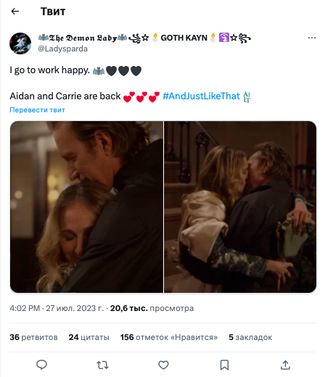This screenshot has height=377, width=325.
Task: Open the Ladysparda profile avatar
Action: coord(20,43)
